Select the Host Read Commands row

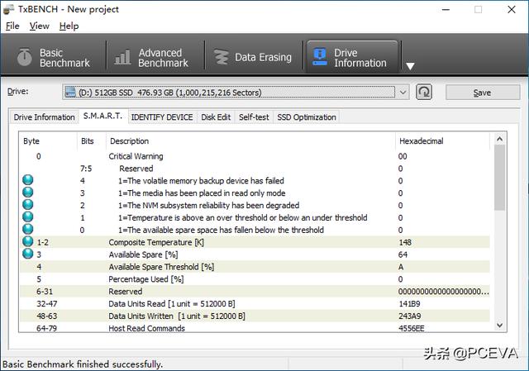[x=255, y=327]
